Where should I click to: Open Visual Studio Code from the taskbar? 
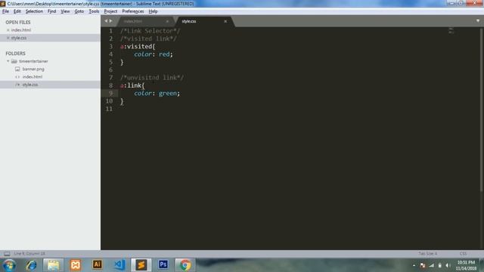119,265
